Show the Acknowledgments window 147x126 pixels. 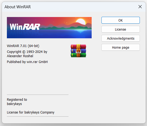(x=121, y=38)
